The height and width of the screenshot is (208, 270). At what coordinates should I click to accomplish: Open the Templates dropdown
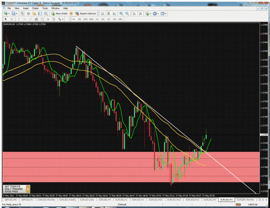(x=163, y=13)
